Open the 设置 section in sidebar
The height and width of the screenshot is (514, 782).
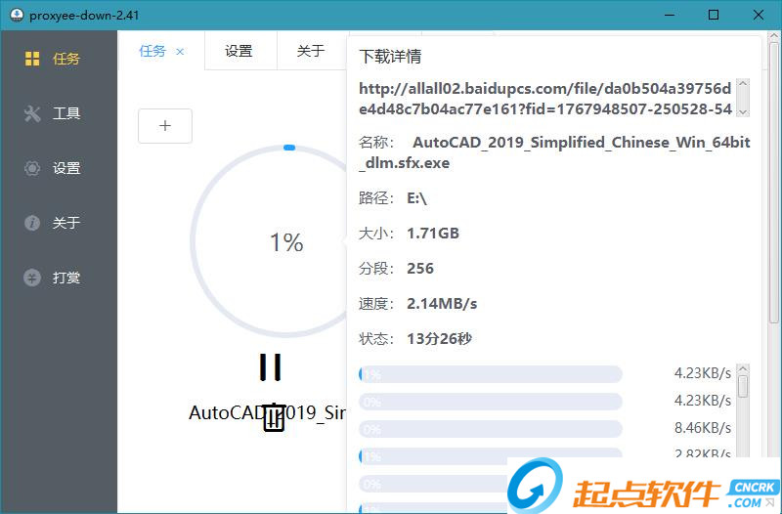53,168
